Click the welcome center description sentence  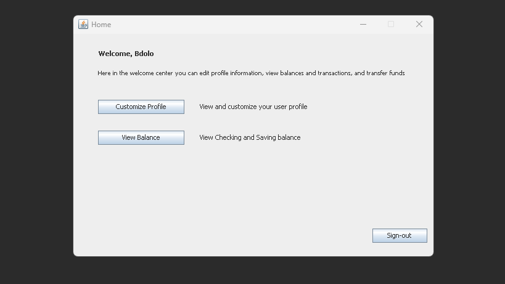click(251, 73)
